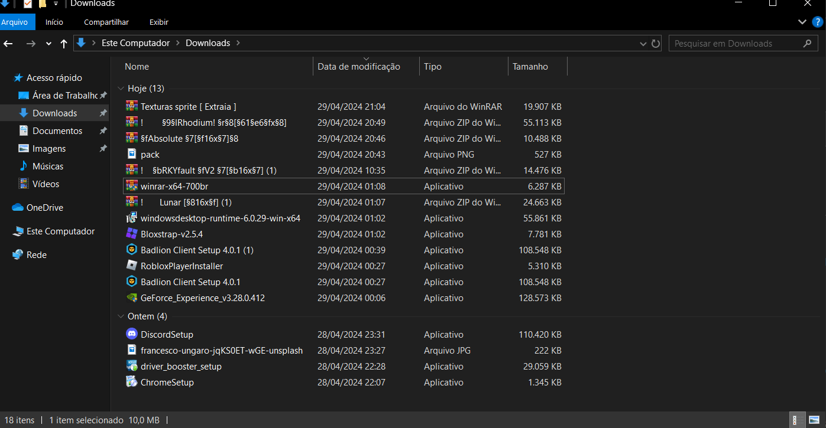Open the Exibir tab
826x428 pixels.
click(x=159, y=22)
